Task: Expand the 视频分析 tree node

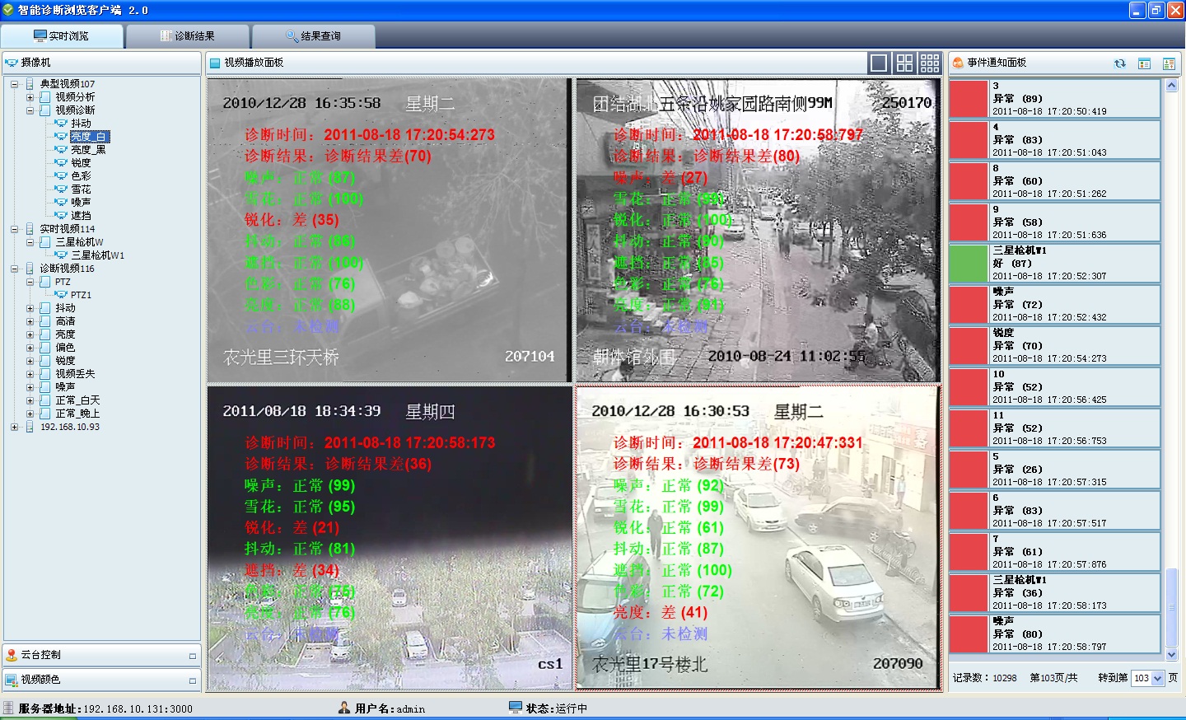Action: 30,97
